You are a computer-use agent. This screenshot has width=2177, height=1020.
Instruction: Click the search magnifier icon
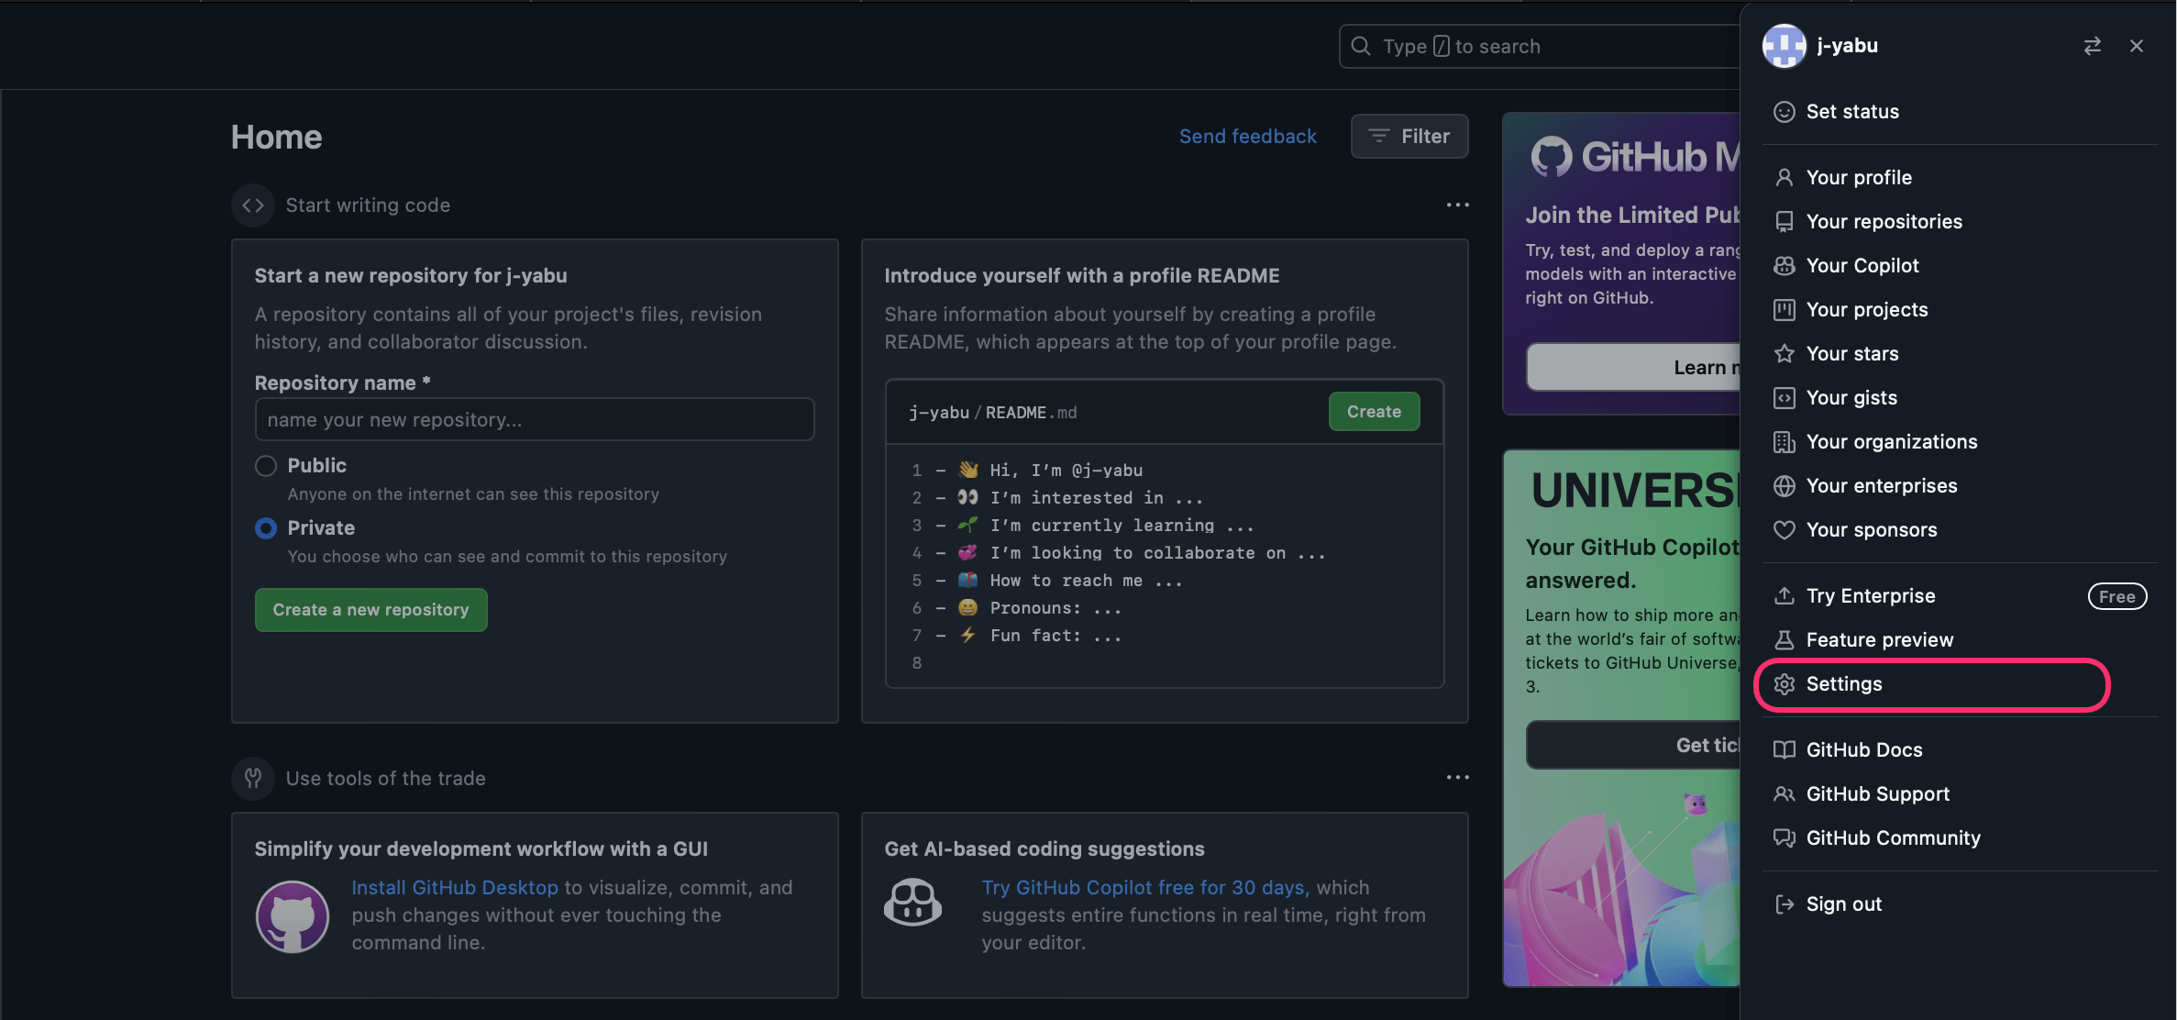point(1361,46)
